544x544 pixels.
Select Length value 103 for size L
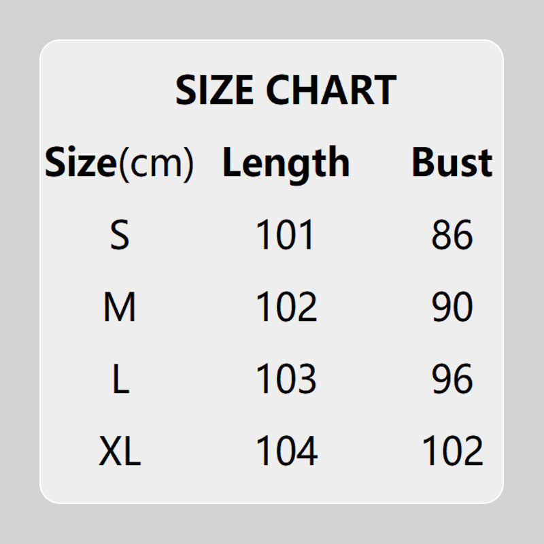[286, 379]
